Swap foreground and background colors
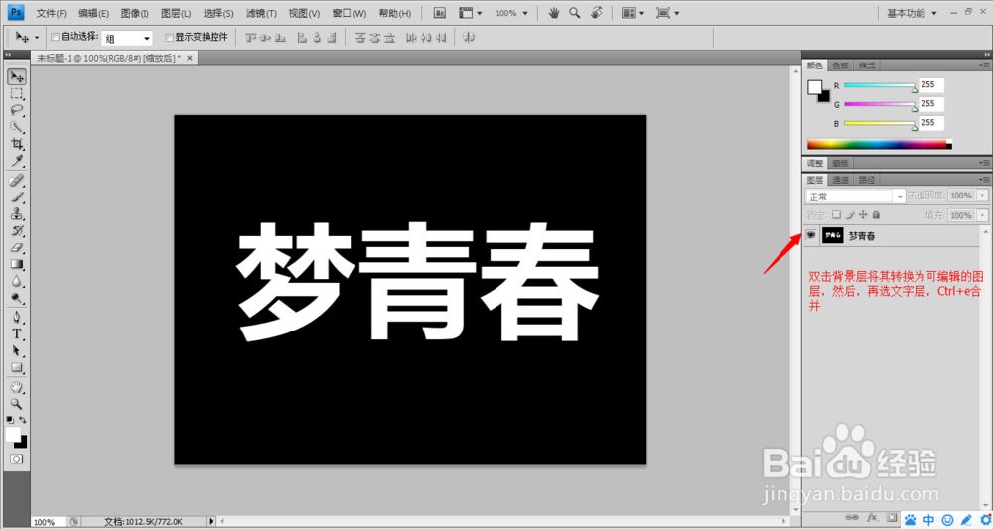 (x=24, y=420)
